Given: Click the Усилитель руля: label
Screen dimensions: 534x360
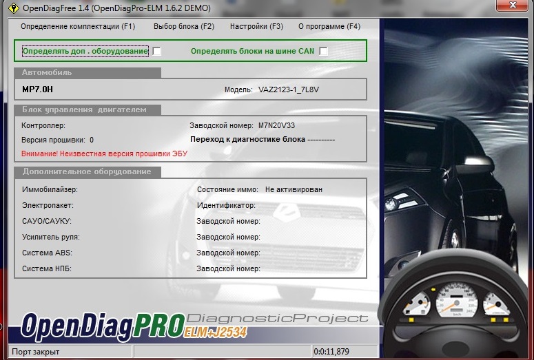Looking at the screenshot, I should [51, 237].
